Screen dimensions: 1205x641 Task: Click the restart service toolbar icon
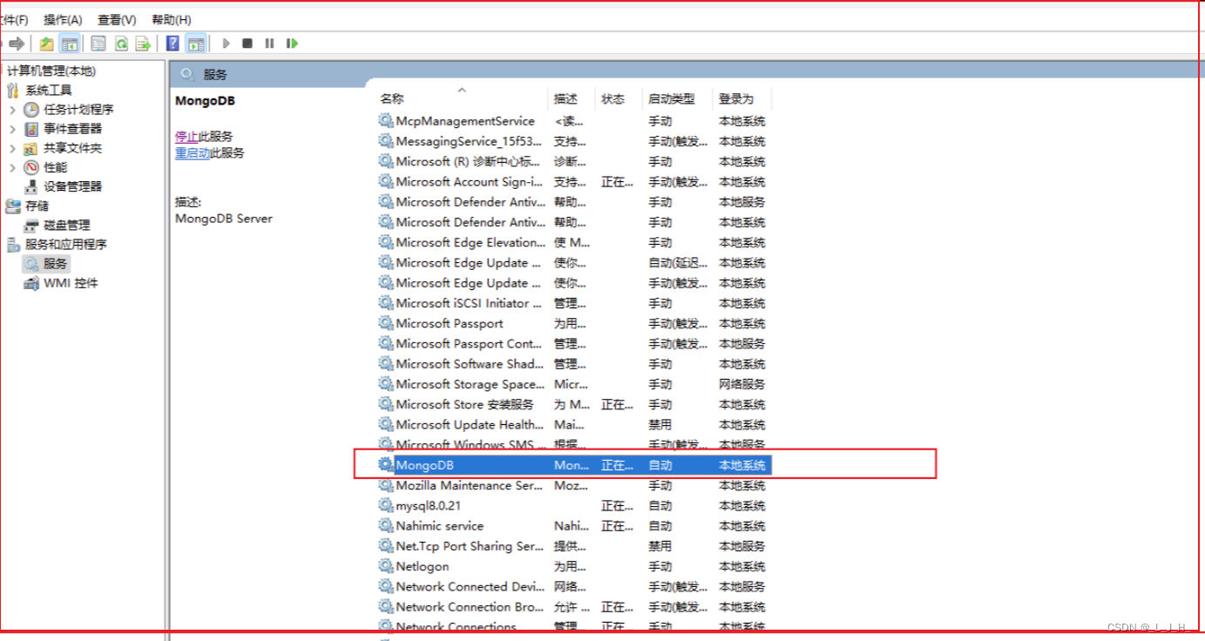click(x=293, y=44)
